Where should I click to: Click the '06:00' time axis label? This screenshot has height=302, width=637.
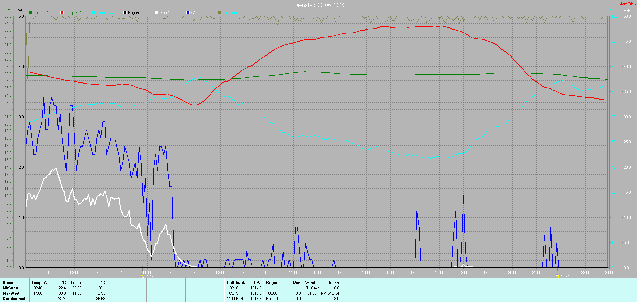pos(172,273)
